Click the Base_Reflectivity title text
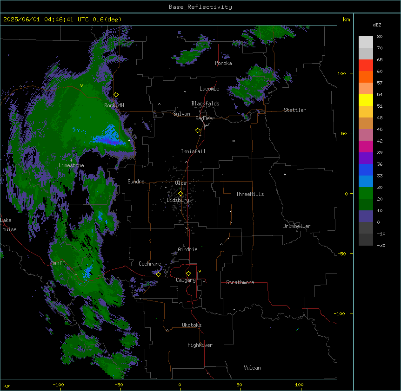The width and height of the screenshot is (401, 391). [x=200, y=7]
